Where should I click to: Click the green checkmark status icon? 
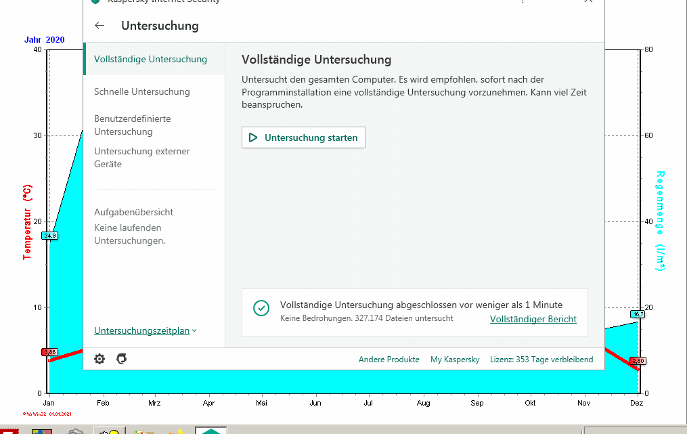click(261, 308)
